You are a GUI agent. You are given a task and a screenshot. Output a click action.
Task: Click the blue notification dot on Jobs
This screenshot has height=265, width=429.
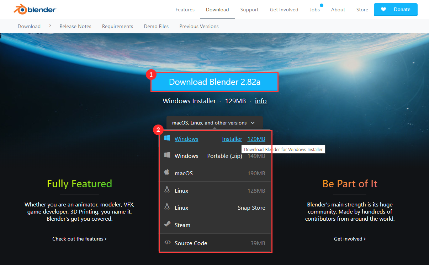pyautogui.click(x=321, y=5)
